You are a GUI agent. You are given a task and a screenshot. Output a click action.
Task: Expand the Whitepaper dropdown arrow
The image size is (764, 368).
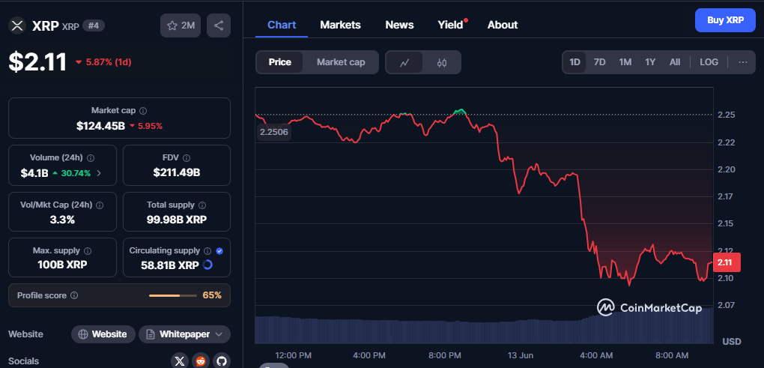pyautogui.click(x=219, y=334)
